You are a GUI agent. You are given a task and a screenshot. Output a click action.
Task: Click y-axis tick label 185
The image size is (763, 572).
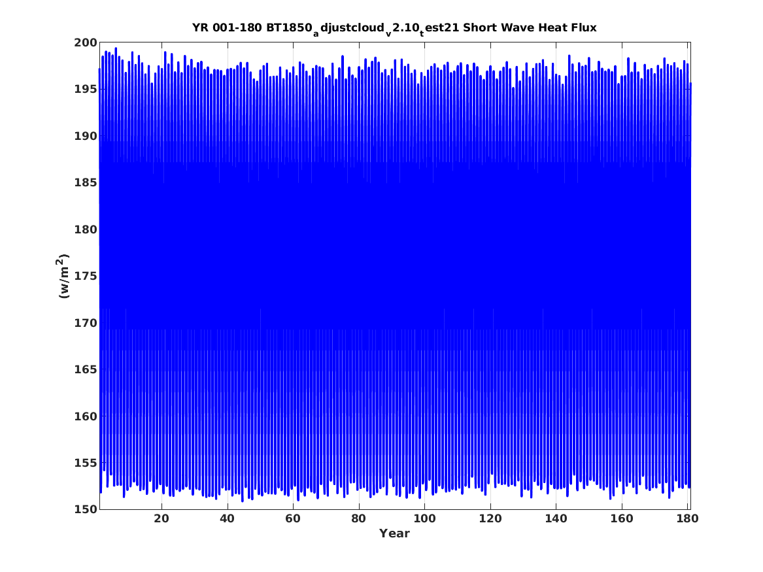(86, 183)
